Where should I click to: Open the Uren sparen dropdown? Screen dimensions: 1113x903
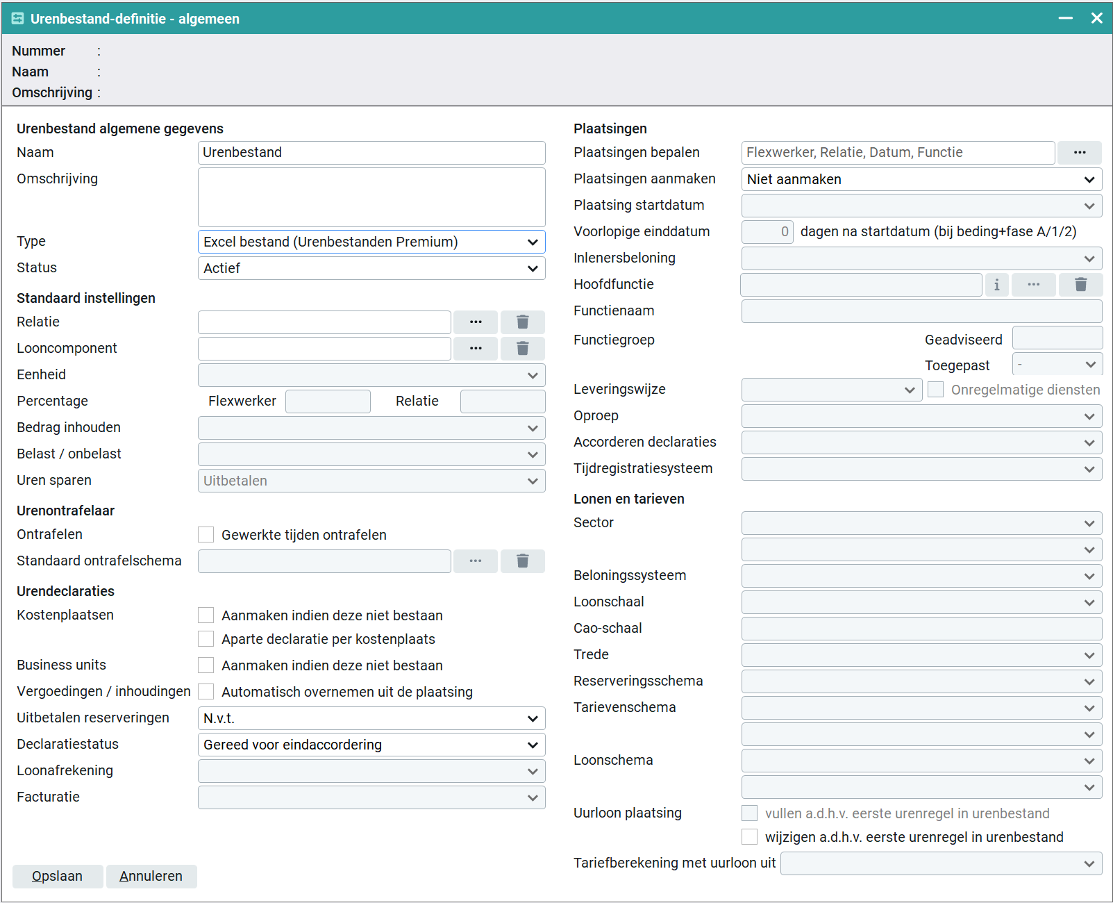click(x=371, y=481)
